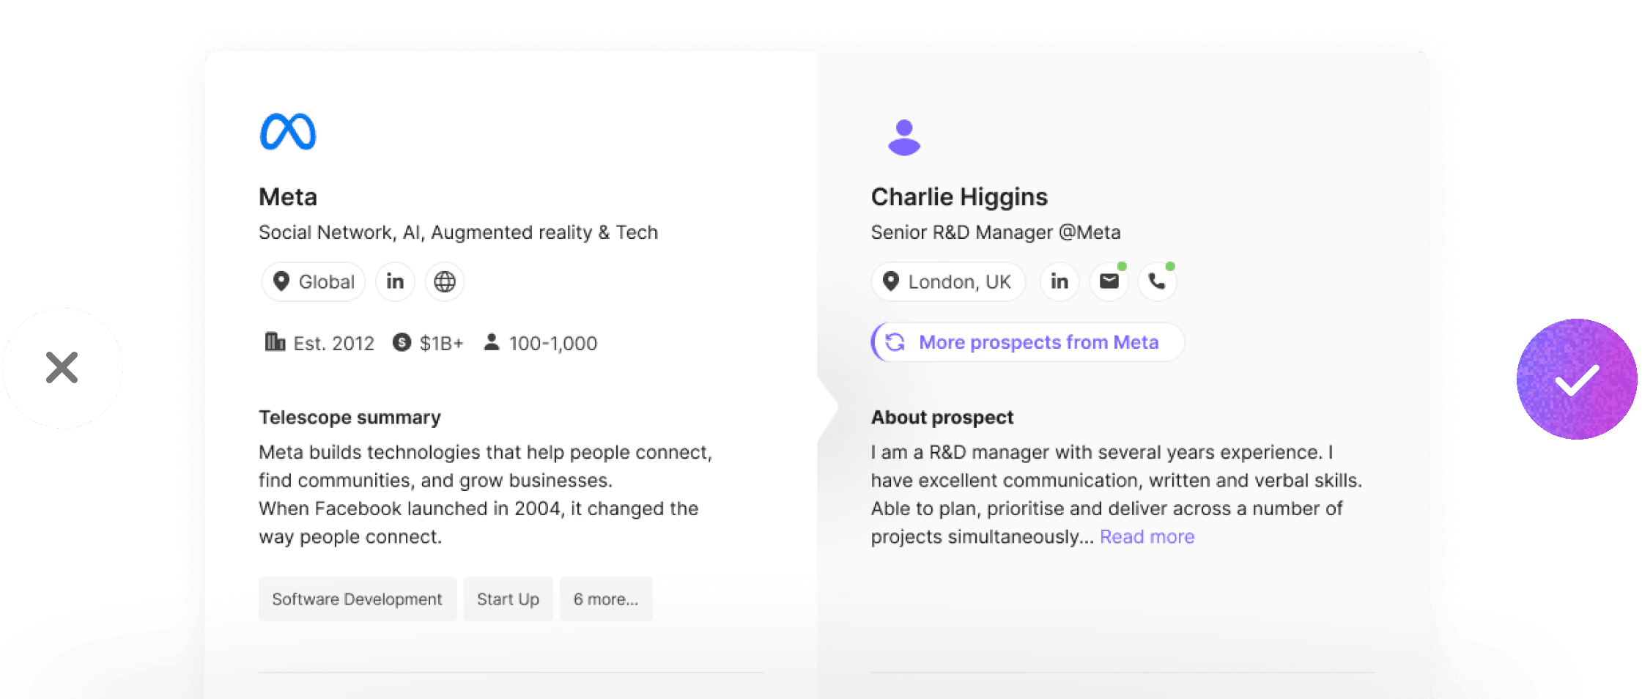This screenshot has height=699, width=1642.
Task: Select the Software Development tag
Action: pyautogui.click(x=357, y=599)
